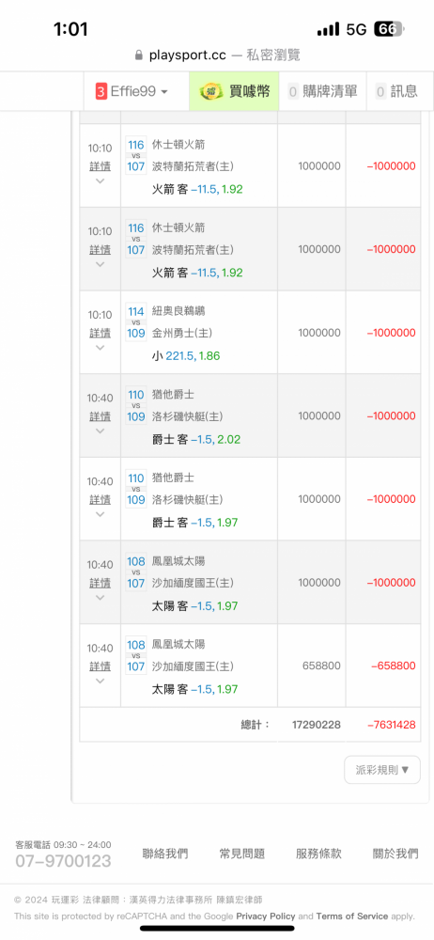Screen dimensions: 434x940
Task: Tap the playsport.cc address bar
Action: pos(217,55)
